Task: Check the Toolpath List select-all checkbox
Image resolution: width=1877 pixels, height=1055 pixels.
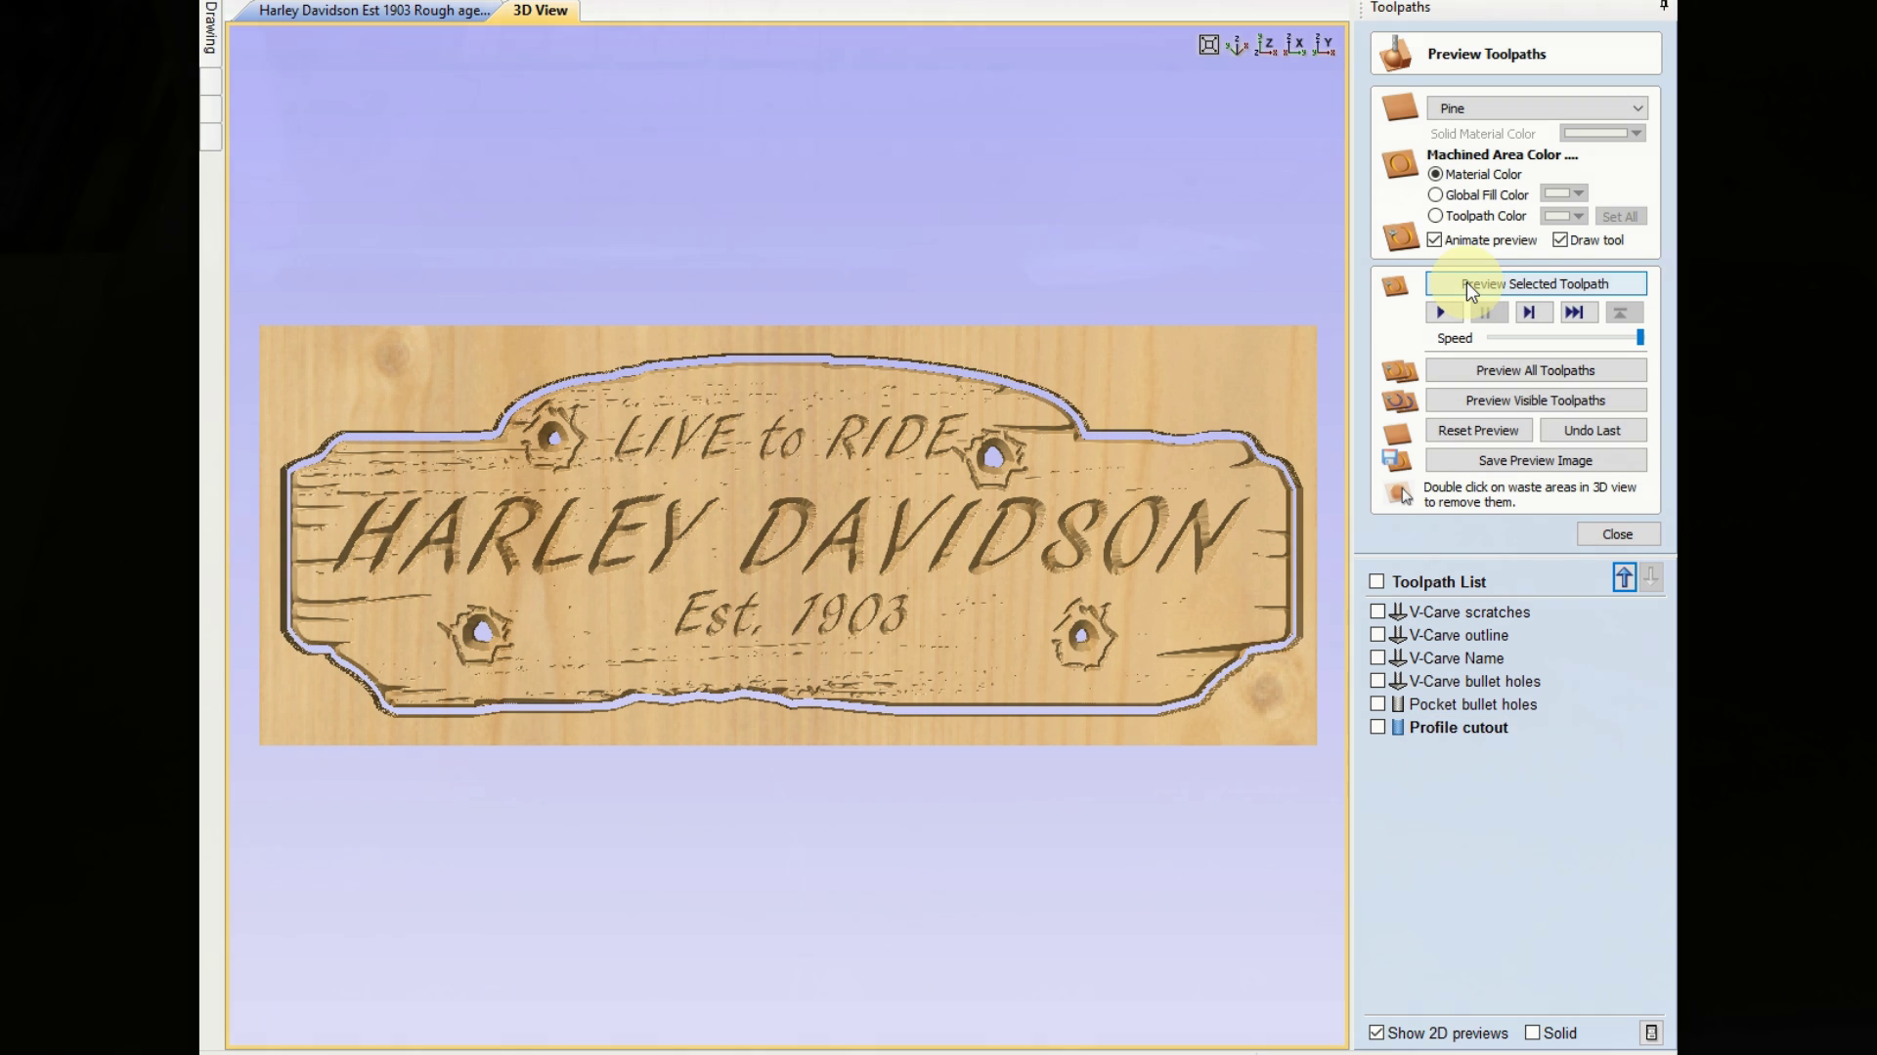Action: click(x=1376, y=581)
